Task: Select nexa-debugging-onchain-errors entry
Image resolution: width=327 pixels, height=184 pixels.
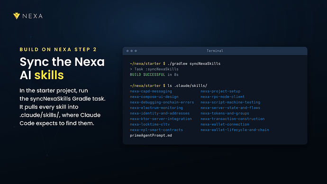Action: click(162, 102)
